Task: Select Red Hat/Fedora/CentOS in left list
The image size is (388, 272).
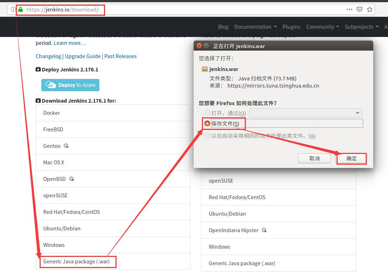Action: (113, 212)
